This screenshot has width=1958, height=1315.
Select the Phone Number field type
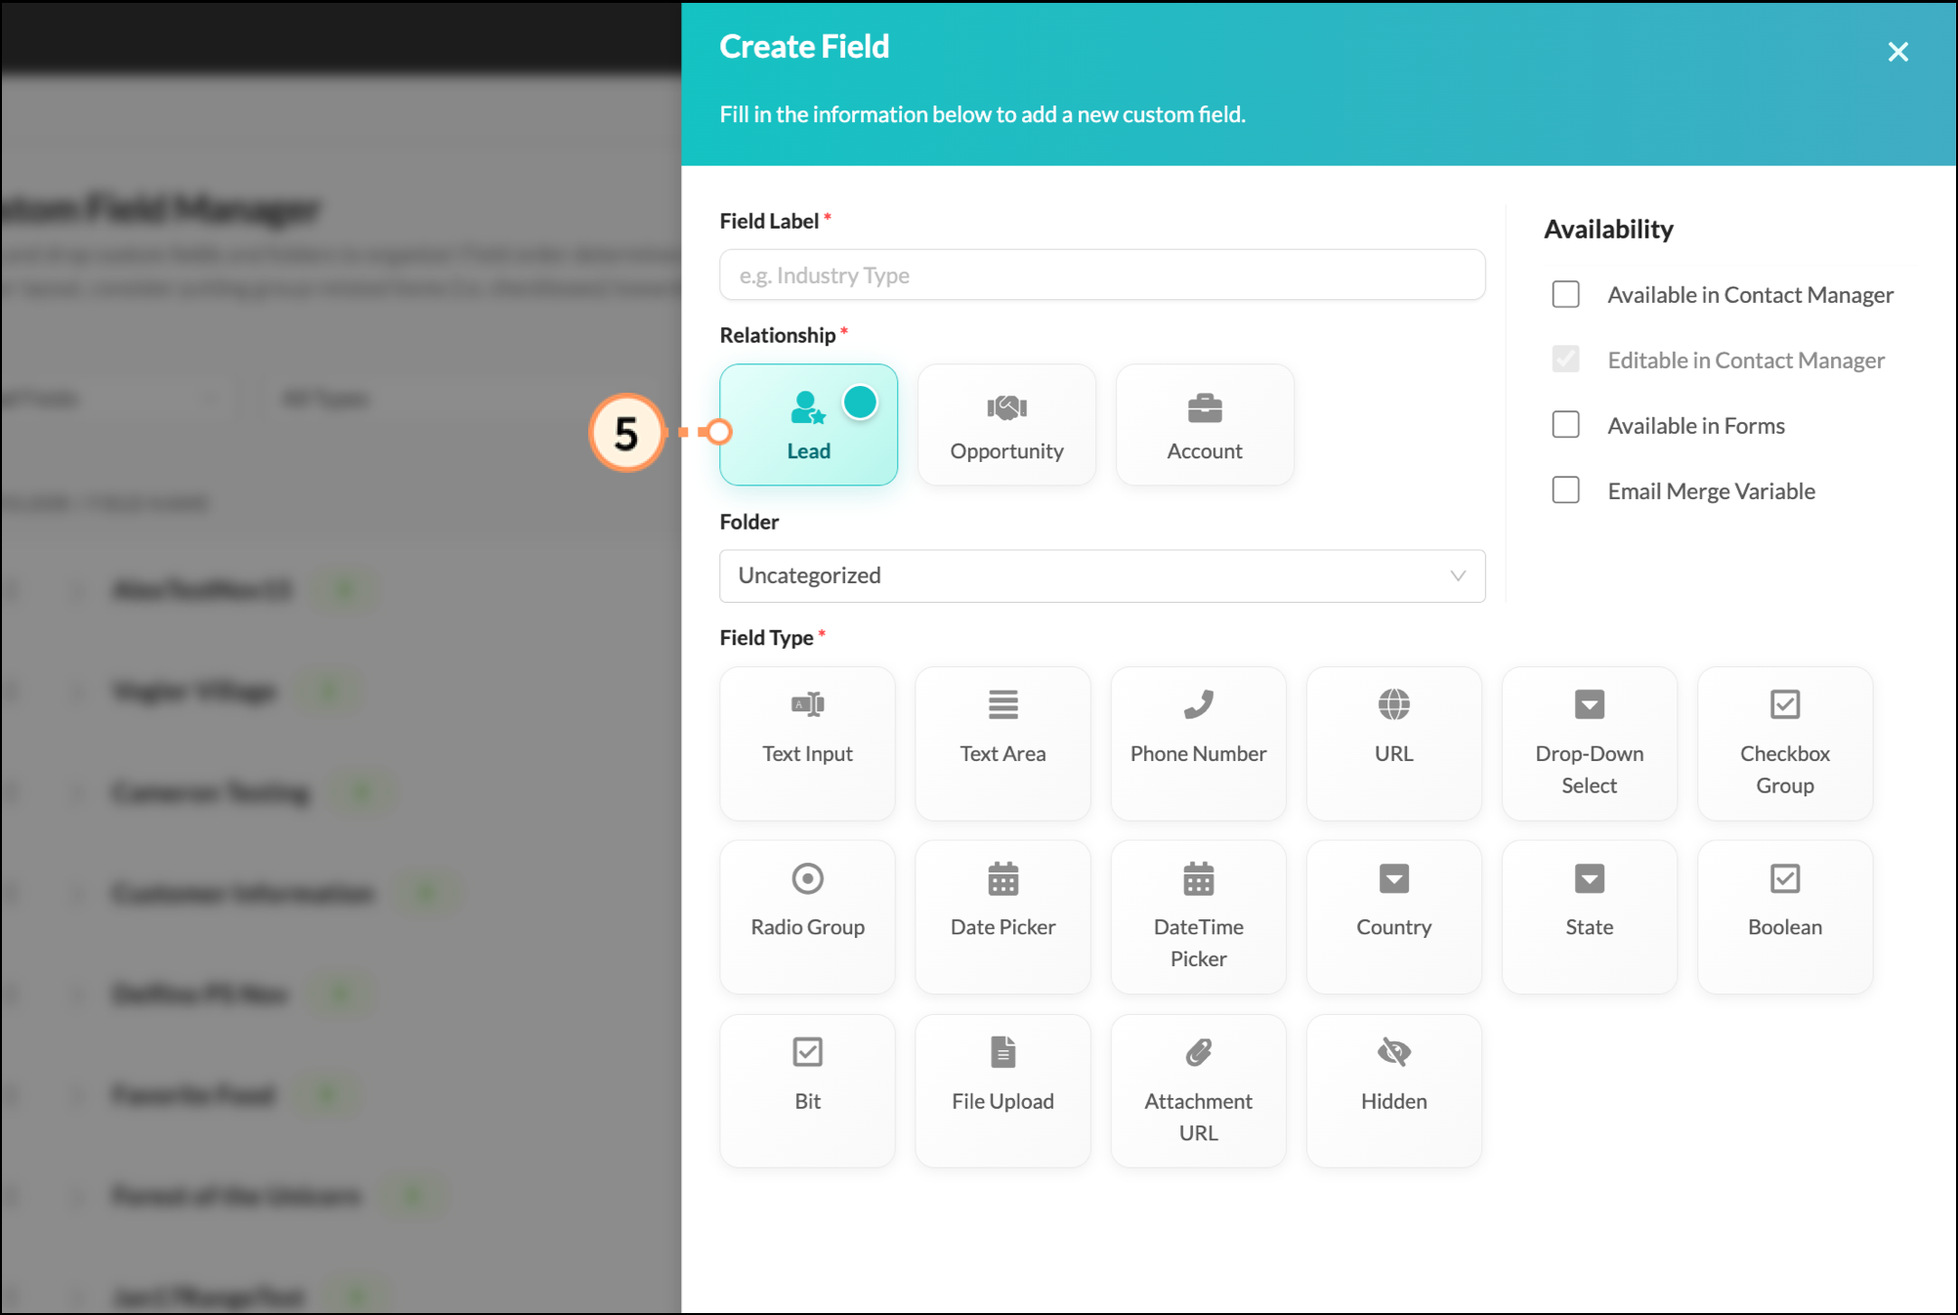1198,743
